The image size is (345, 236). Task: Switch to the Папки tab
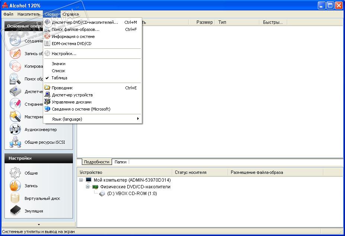click(120, 162)
